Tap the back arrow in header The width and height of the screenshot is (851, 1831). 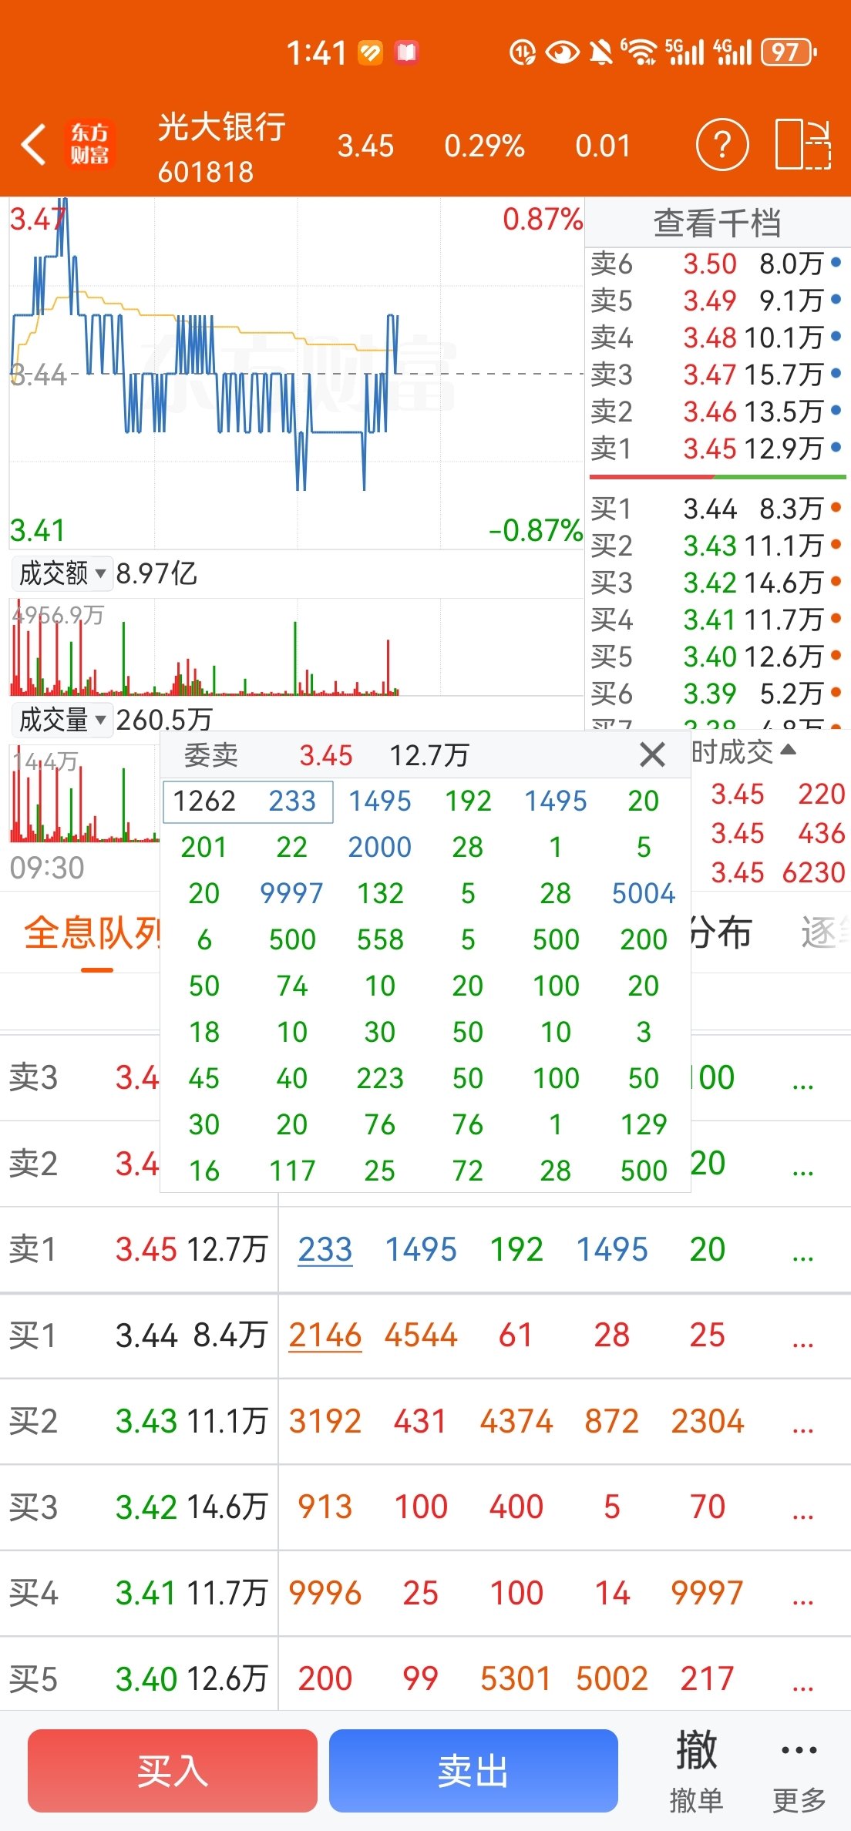click(34, 144)
